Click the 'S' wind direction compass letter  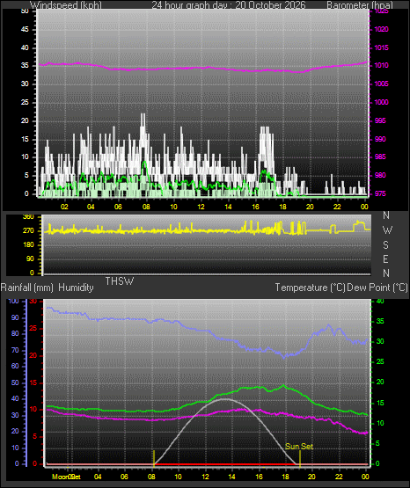385,245
